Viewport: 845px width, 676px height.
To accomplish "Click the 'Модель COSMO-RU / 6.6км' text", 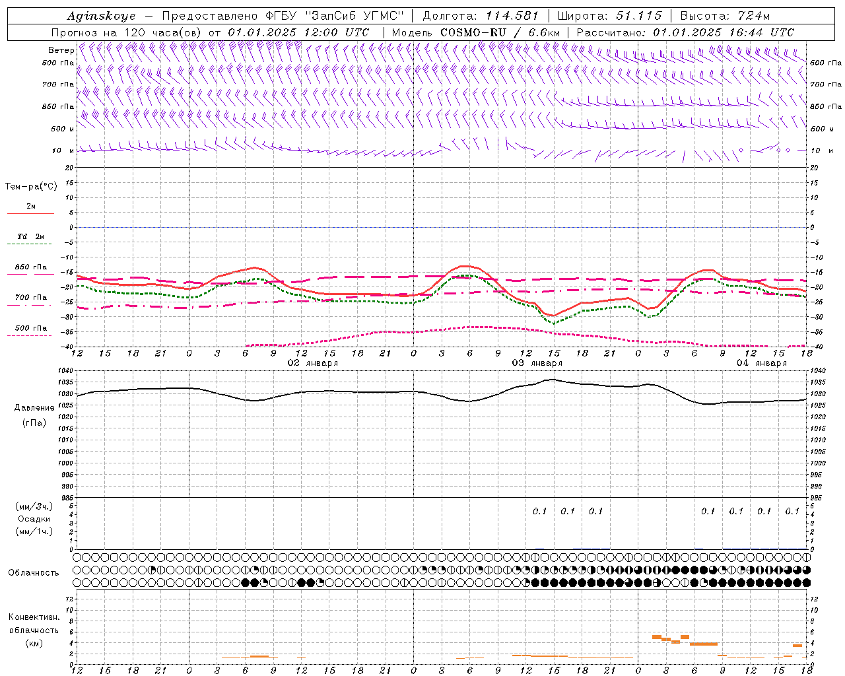I will 476,32.
